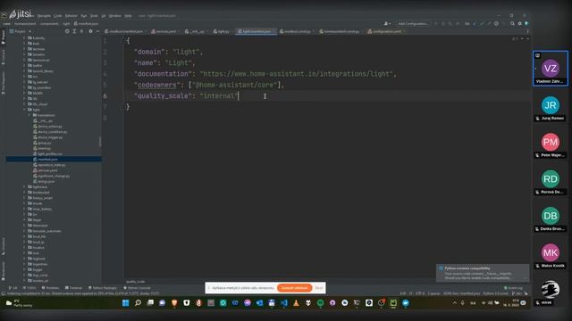Open the user account icon menu

click(387, 23)
